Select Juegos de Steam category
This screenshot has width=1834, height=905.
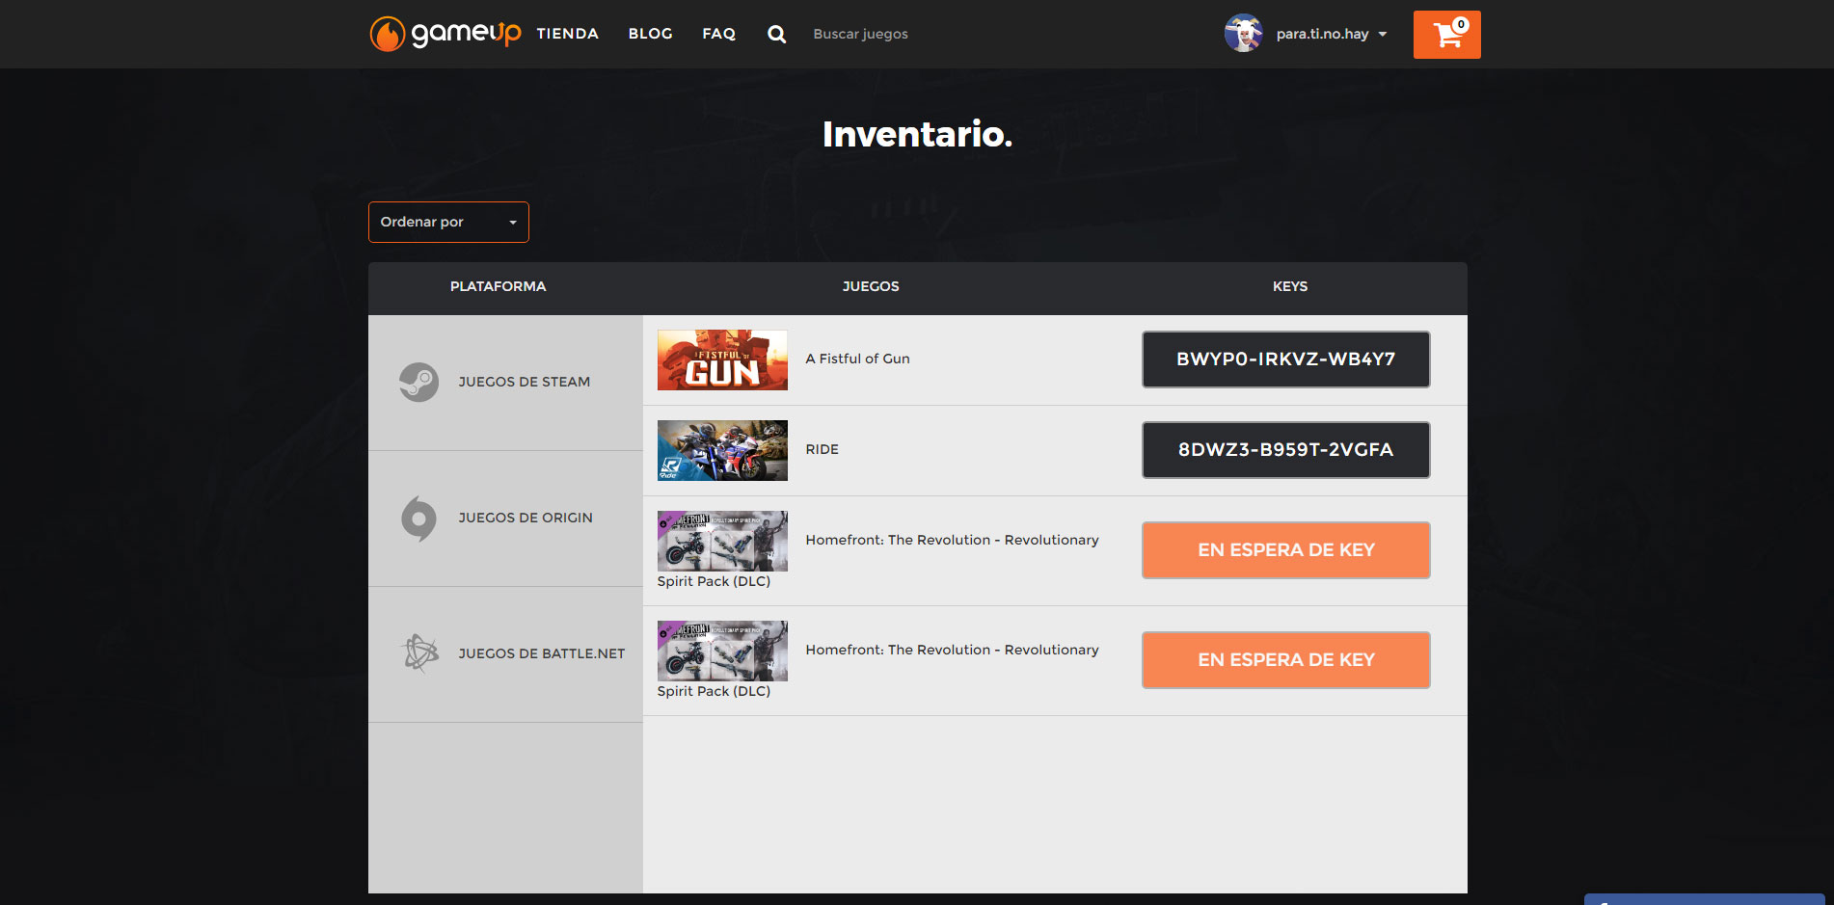pyautogui.click(x=524, y=382)
